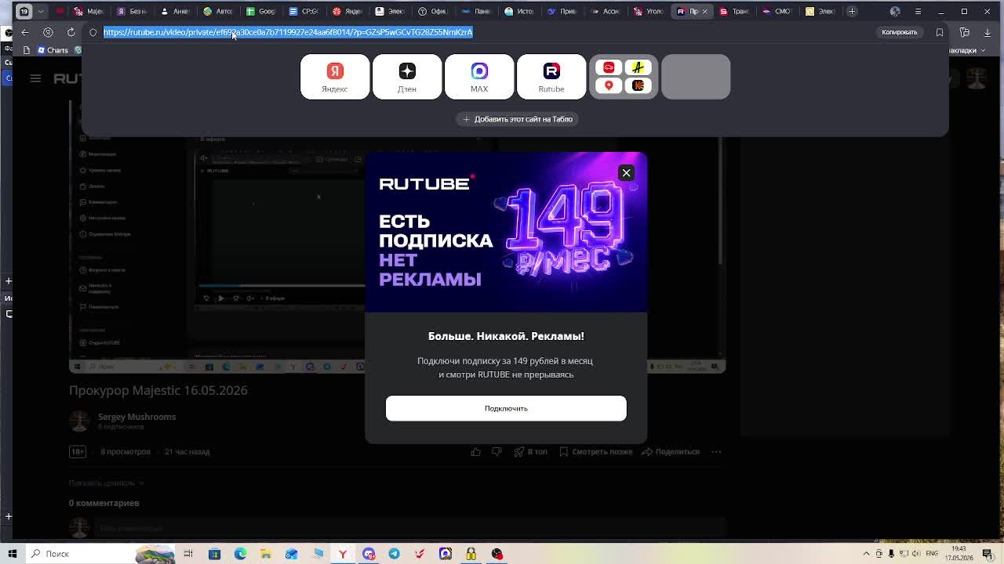
Task: Open the three-dot more options menu
Action: pos(716,451)
